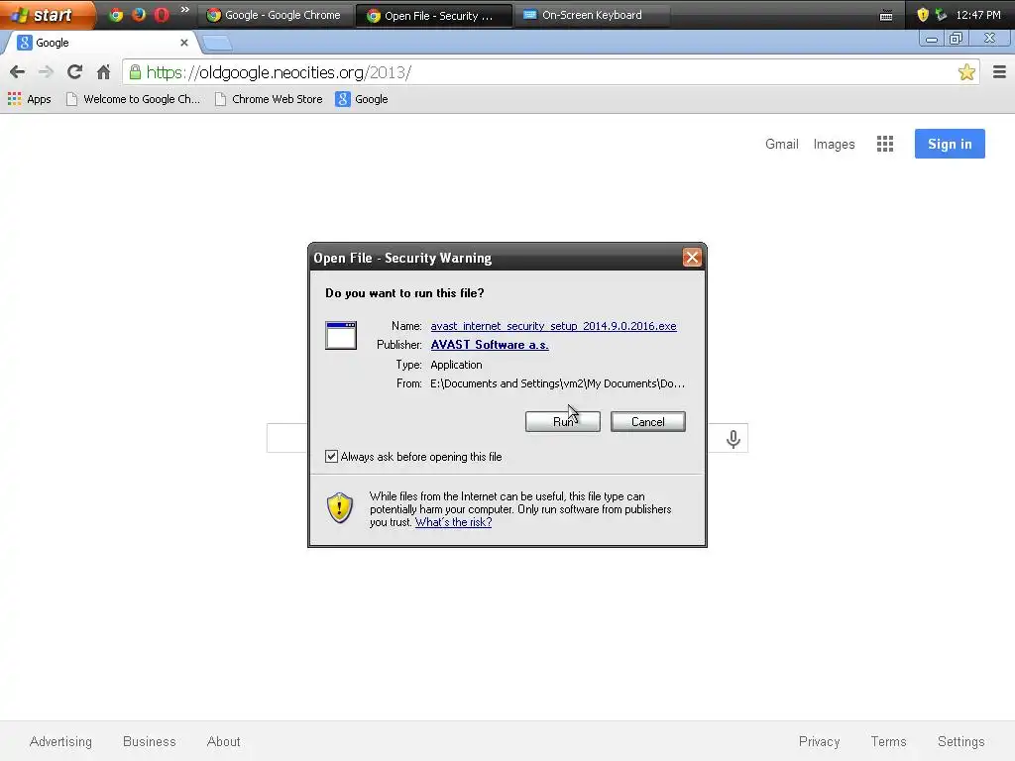This screenshot has height=761, width=1015.
Task: Open the Chrome hamburger menu
Action: point(999,71)
